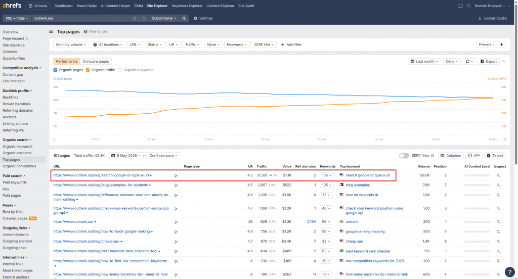Toggle the sidebar hamburger menu near Top pages

point(51,31)
